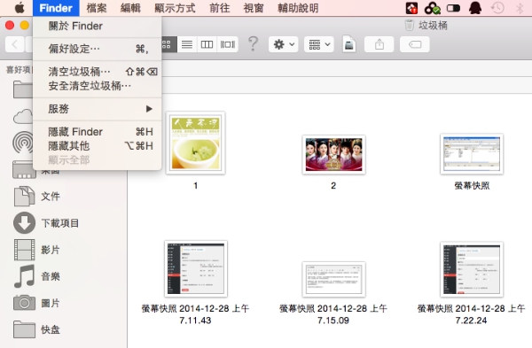Select the 螢幕快照 file thumbnail

(x=472, y=154)
